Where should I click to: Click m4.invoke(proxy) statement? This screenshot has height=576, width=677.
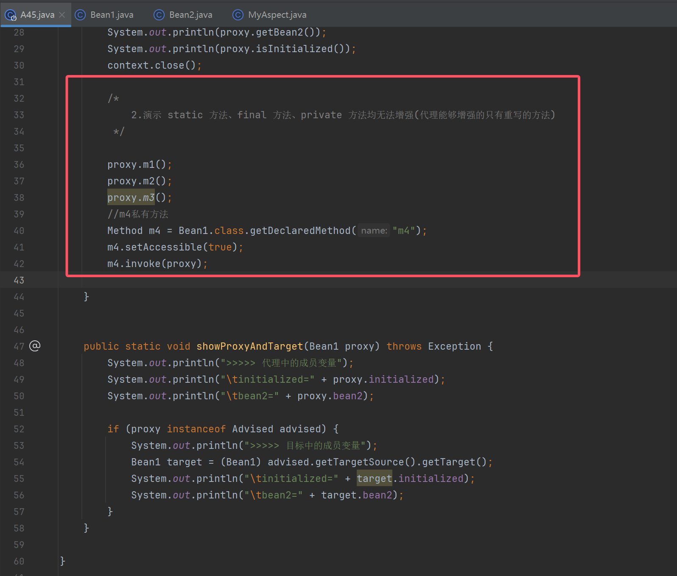point(157,264)
